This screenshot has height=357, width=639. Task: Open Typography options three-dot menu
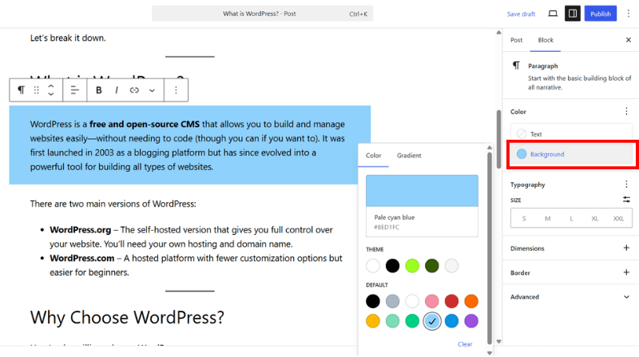click(x=626, y=184)
